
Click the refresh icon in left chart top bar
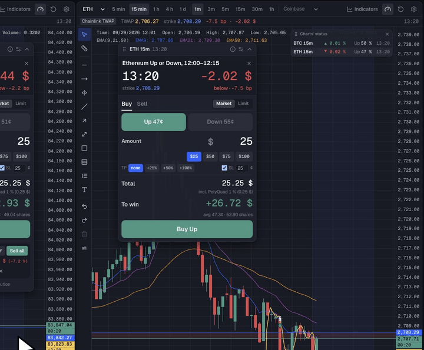tap(53, 9)
